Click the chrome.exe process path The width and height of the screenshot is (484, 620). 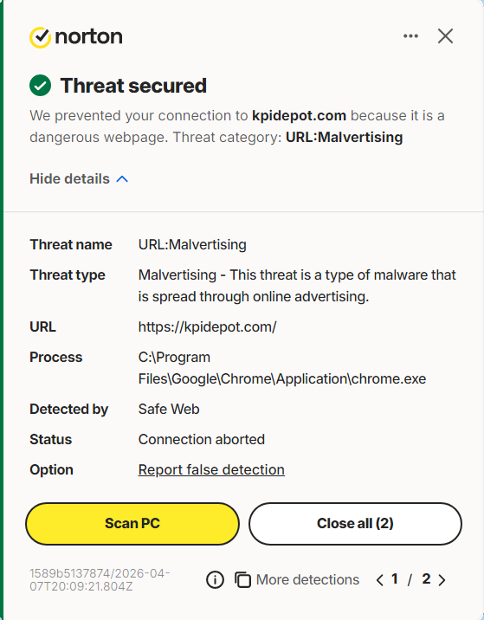click(282, 368)
